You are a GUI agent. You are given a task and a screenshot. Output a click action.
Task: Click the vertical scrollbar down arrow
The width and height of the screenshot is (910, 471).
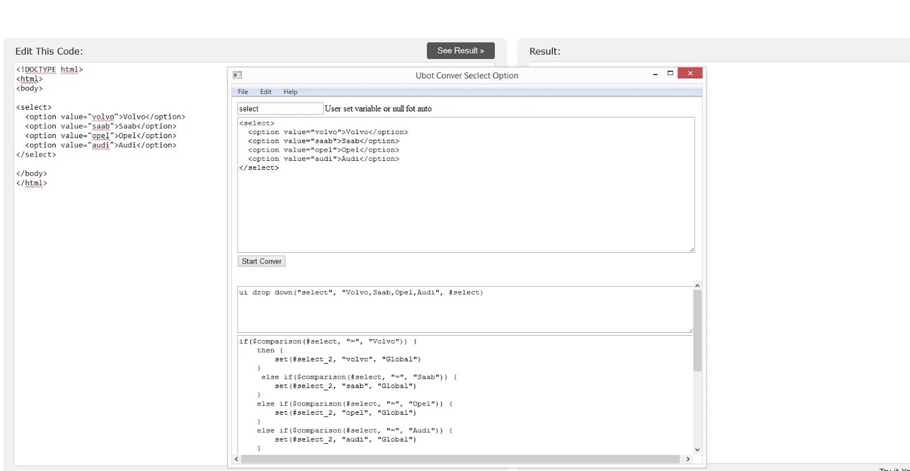697,449
